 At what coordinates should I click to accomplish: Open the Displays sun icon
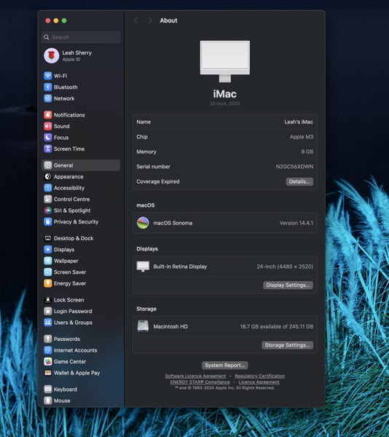(48, 249)
